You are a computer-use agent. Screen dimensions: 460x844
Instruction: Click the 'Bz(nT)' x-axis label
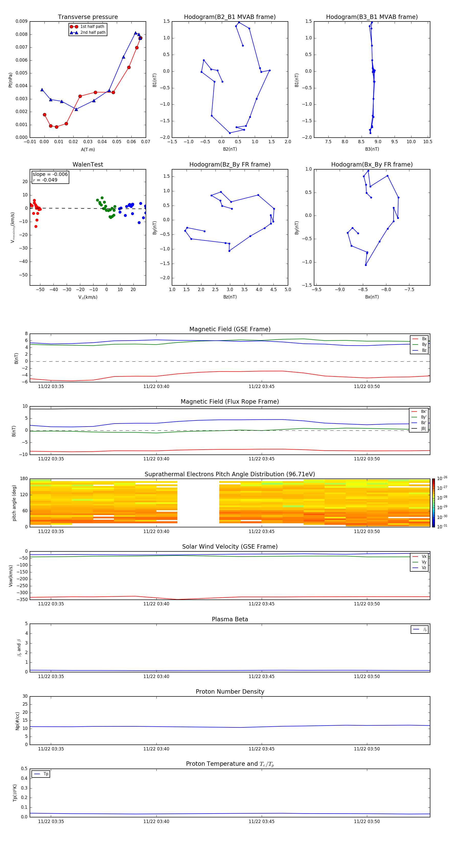230,297
